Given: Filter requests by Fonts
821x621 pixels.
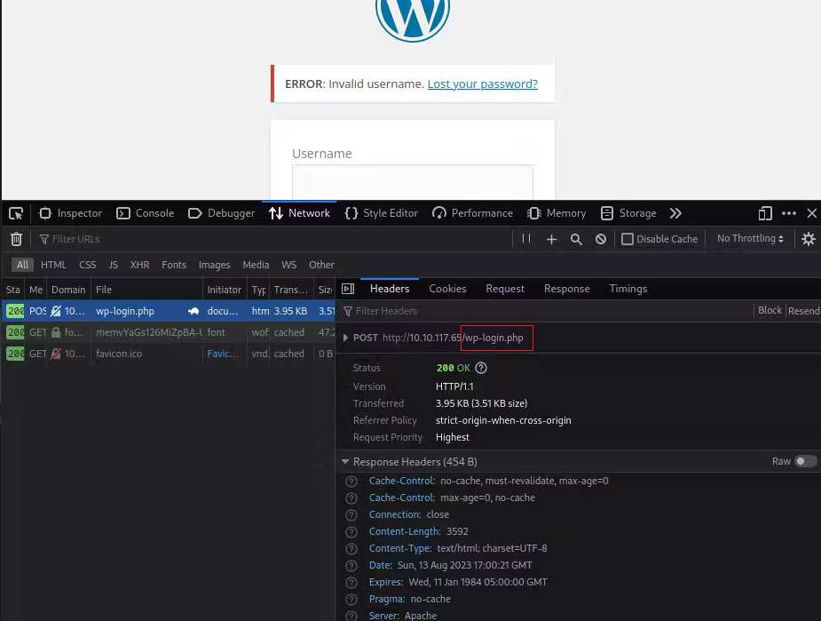Looking at the screenshot, I should [x=174, y=265].
